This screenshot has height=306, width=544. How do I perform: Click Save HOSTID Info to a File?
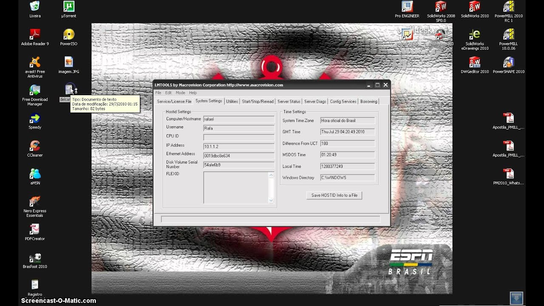[x=334, y=195]
